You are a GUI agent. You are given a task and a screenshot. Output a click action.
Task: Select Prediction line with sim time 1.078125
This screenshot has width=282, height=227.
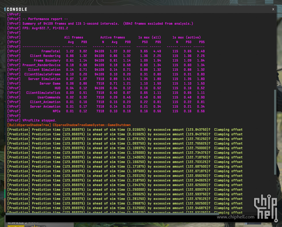coord(125,139)
